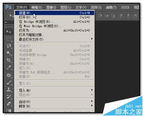Expand the 导入(M) submenu arrow
143x116 pixels.
[x=92, y=90]
